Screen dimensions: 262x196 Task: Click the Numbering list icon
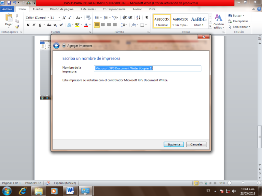click(106, 17)
